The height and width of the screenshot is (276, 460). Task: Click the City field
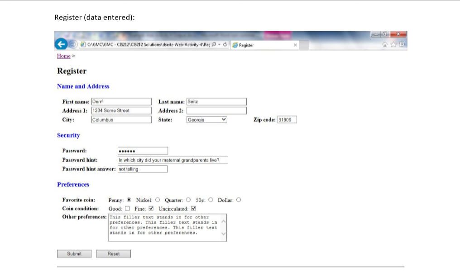pos(121,120)
